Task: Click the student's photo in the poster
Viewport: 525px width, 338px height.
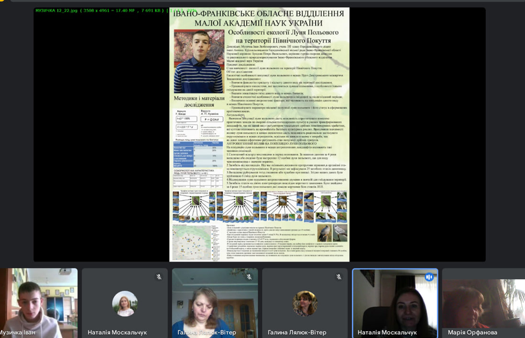Action: point(198,61)
